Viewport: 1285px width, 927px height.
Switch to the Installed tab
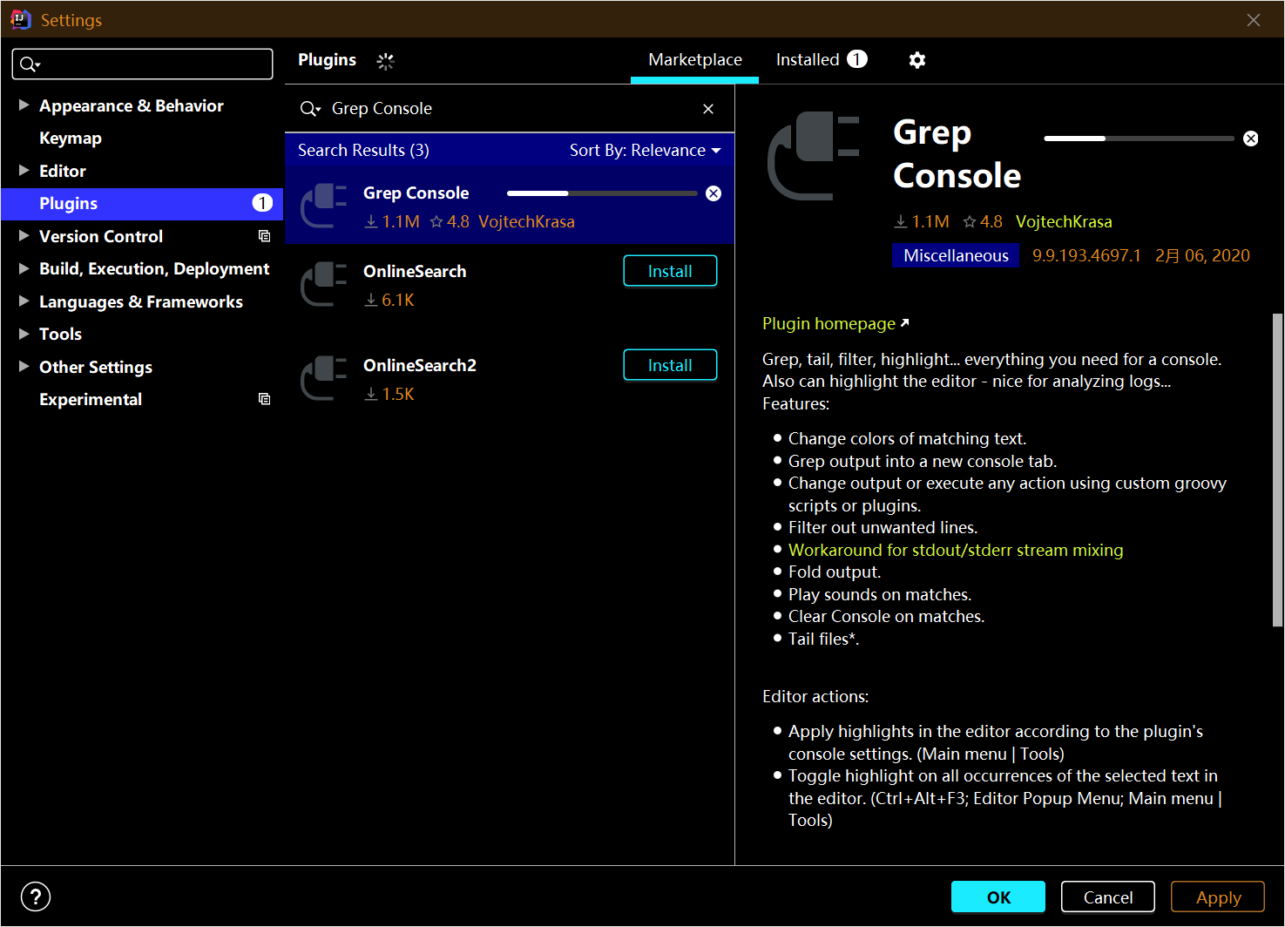tap(822, 60)
